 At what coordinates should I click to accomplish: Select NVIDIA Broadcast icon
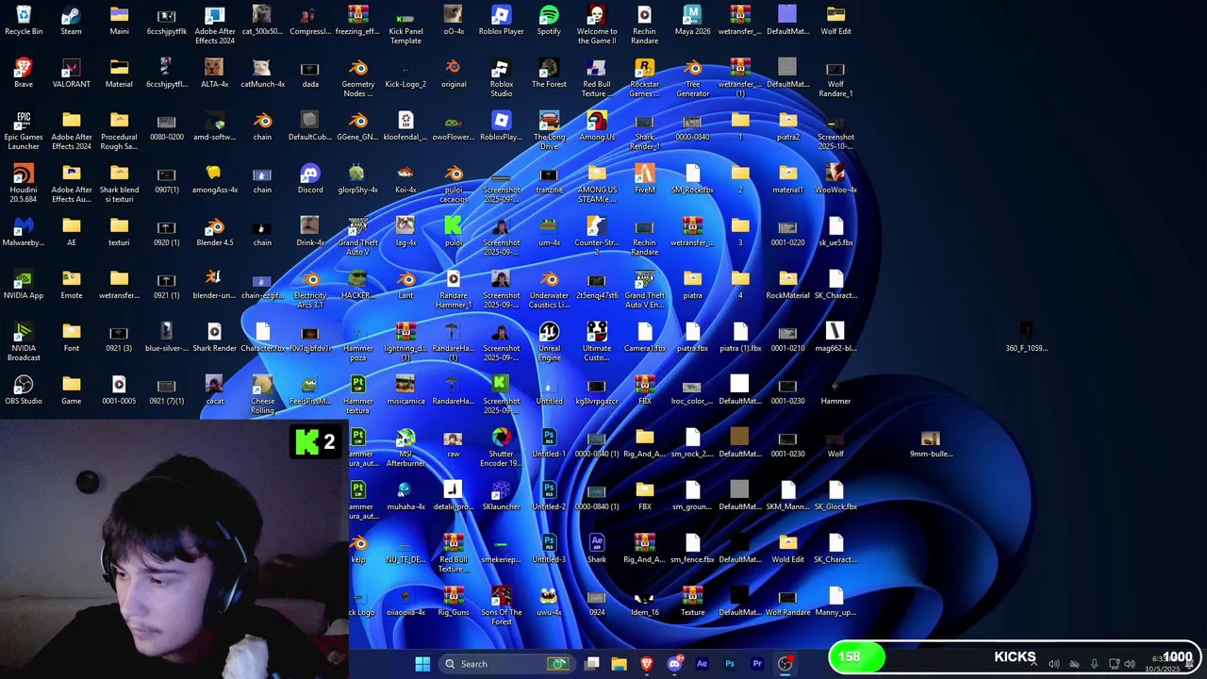24,342
